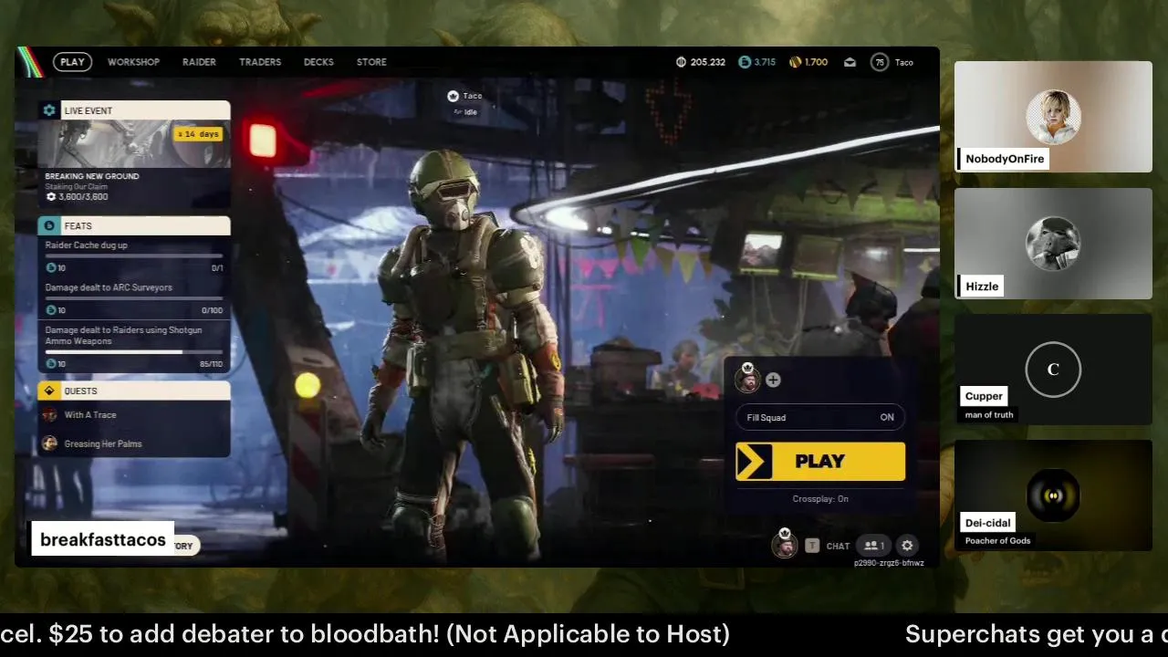Open the DECKS tab
Image resolution: width=1168 pixels, height=657 pixels.
pos(318,62)
